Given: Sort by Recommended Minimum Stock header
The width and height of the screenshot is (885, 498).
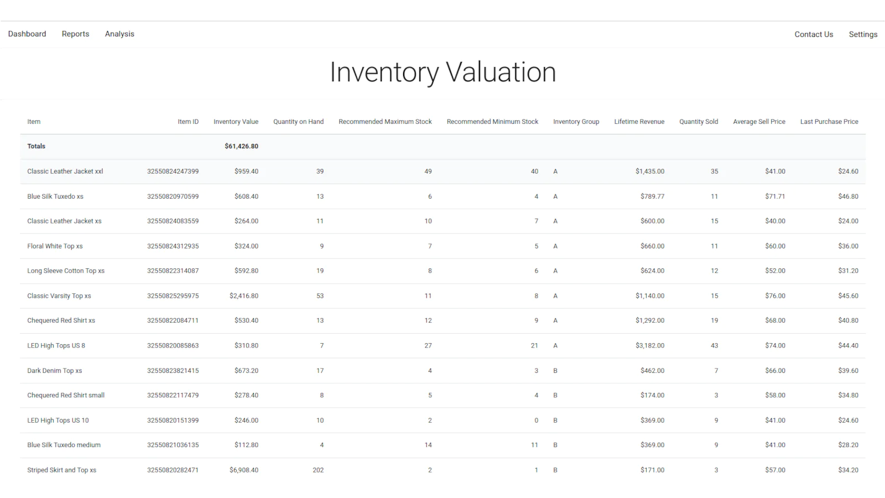Looking at the screenshot, I should (492, 122).
